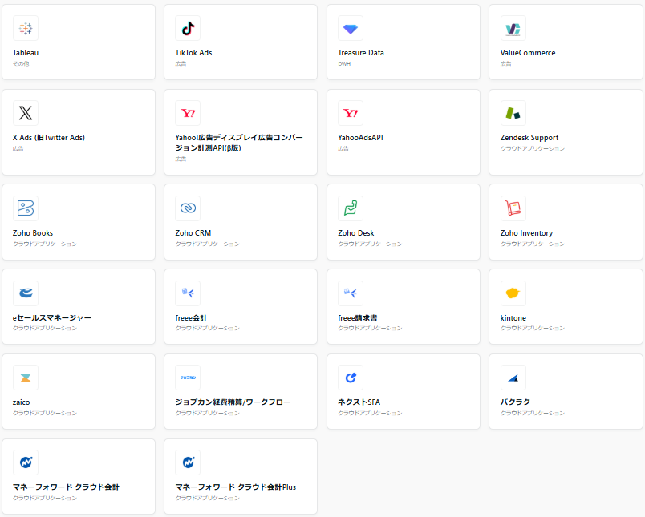Click the DWH label under Treasure Data
The image size is (645, 517).
click(344, 63)
